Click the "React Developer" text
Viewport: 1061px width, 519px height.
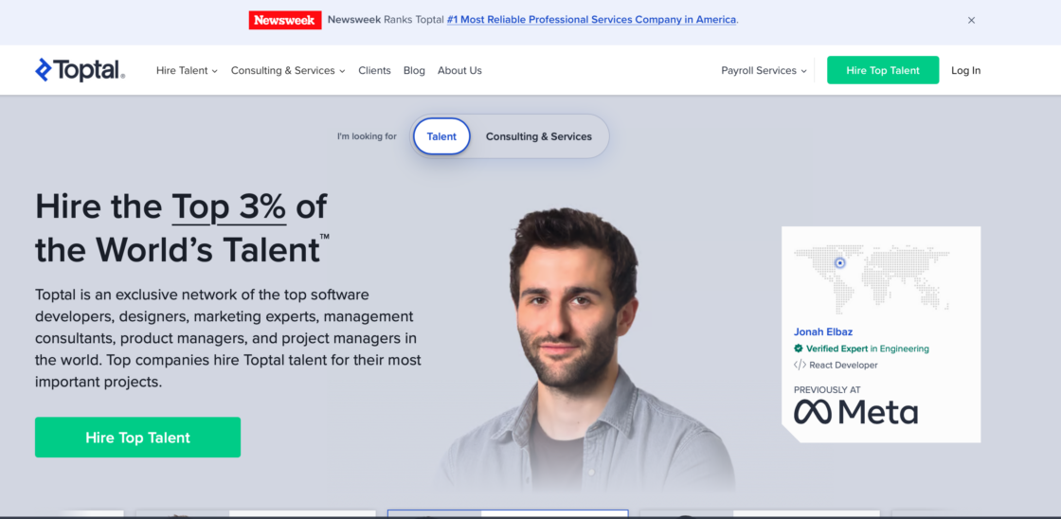[843, 365]
